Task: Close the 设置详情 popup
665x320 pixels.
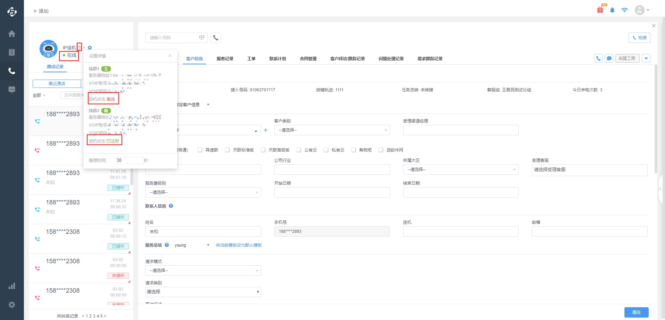Action: 170,56
